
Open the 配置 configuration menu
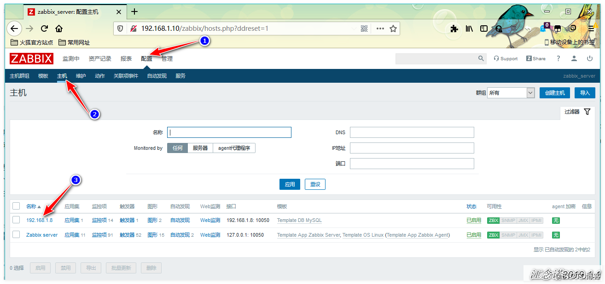[x=146, y=59]
